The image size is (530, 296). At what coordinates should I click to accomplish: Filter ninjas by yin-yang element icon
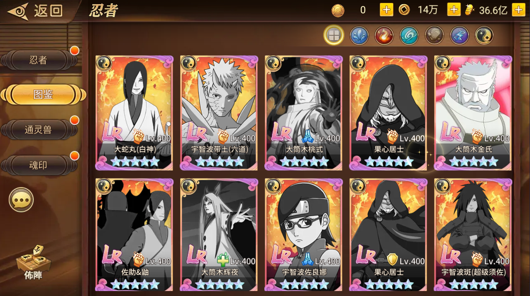click(x=484, y=35)
